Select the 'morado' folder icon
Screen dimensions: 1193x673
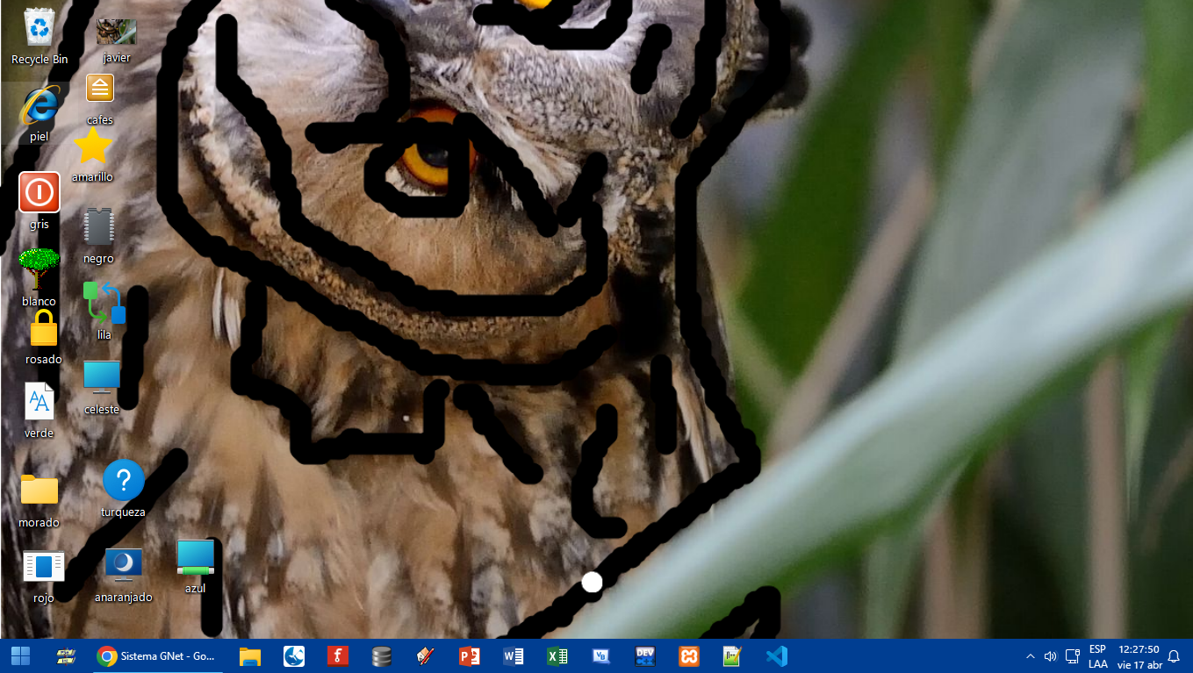coord(40,490)
